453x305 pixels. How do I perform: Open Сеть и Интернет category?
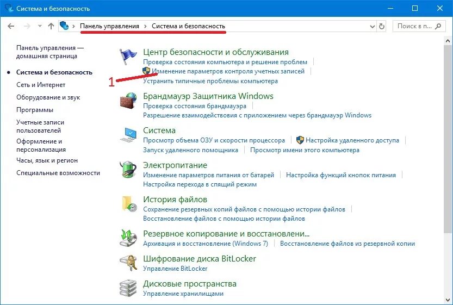coord(41,85)
